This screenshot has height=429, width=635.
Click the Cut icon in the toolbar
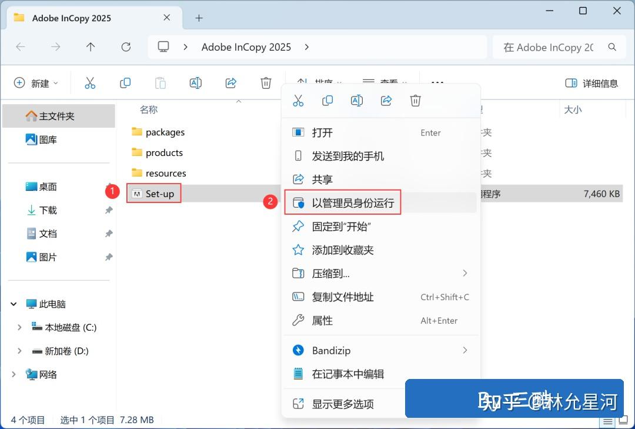tap(89, 82)
